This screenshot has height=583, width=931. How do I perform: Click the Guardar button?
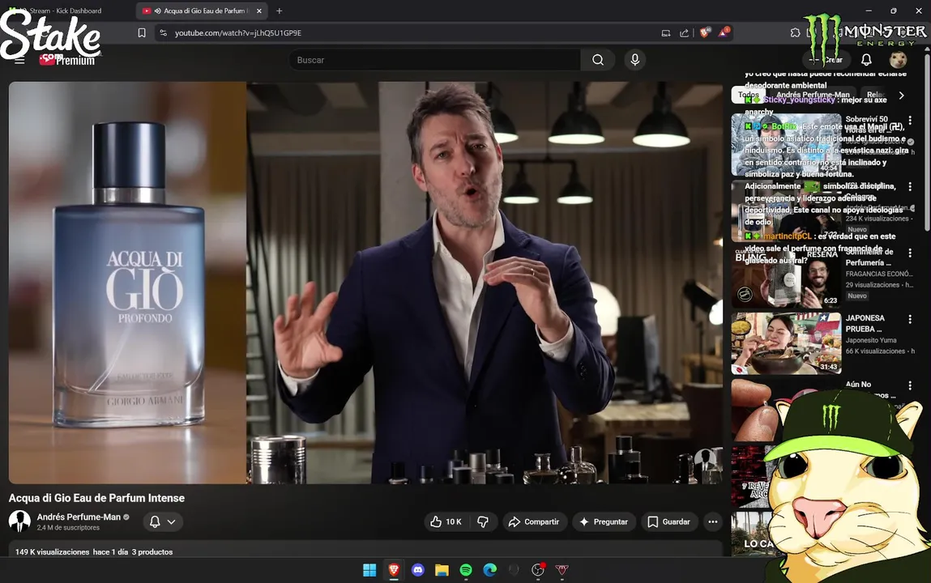coord(668,522)
